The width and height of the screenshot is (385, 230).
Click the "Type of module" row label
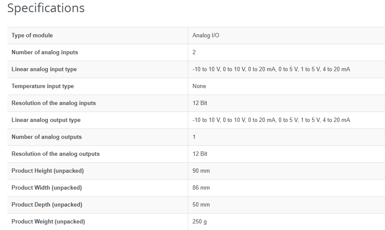(32, 35)
